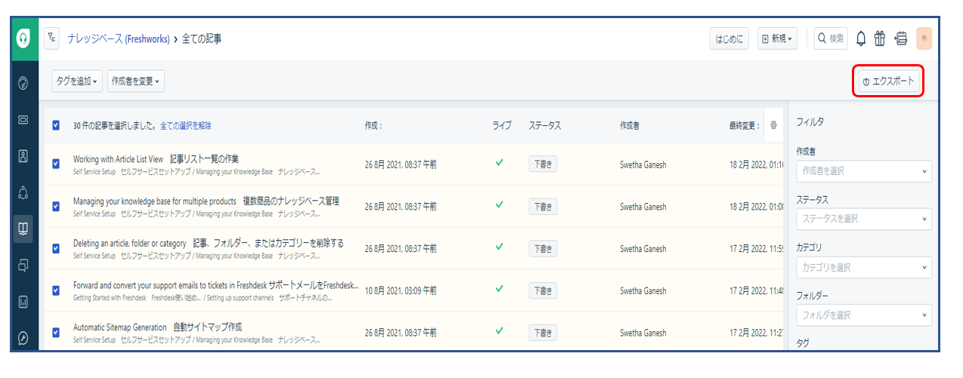The height and width of the screenshot is (378, 963).
Task: Click the live checkmark for Automatic Sitemap Generation
Action: (x=498, y=330)
